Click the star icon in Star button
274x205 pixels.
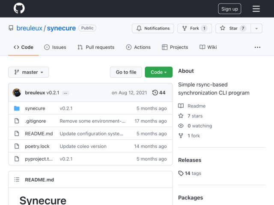click(x=223, y=28)
